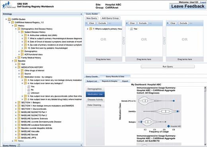This screenshot has width=207, height=147.
Task: Expand BASELINE SLE/MCTD Part 1 node
Action: tap(16, 112)
